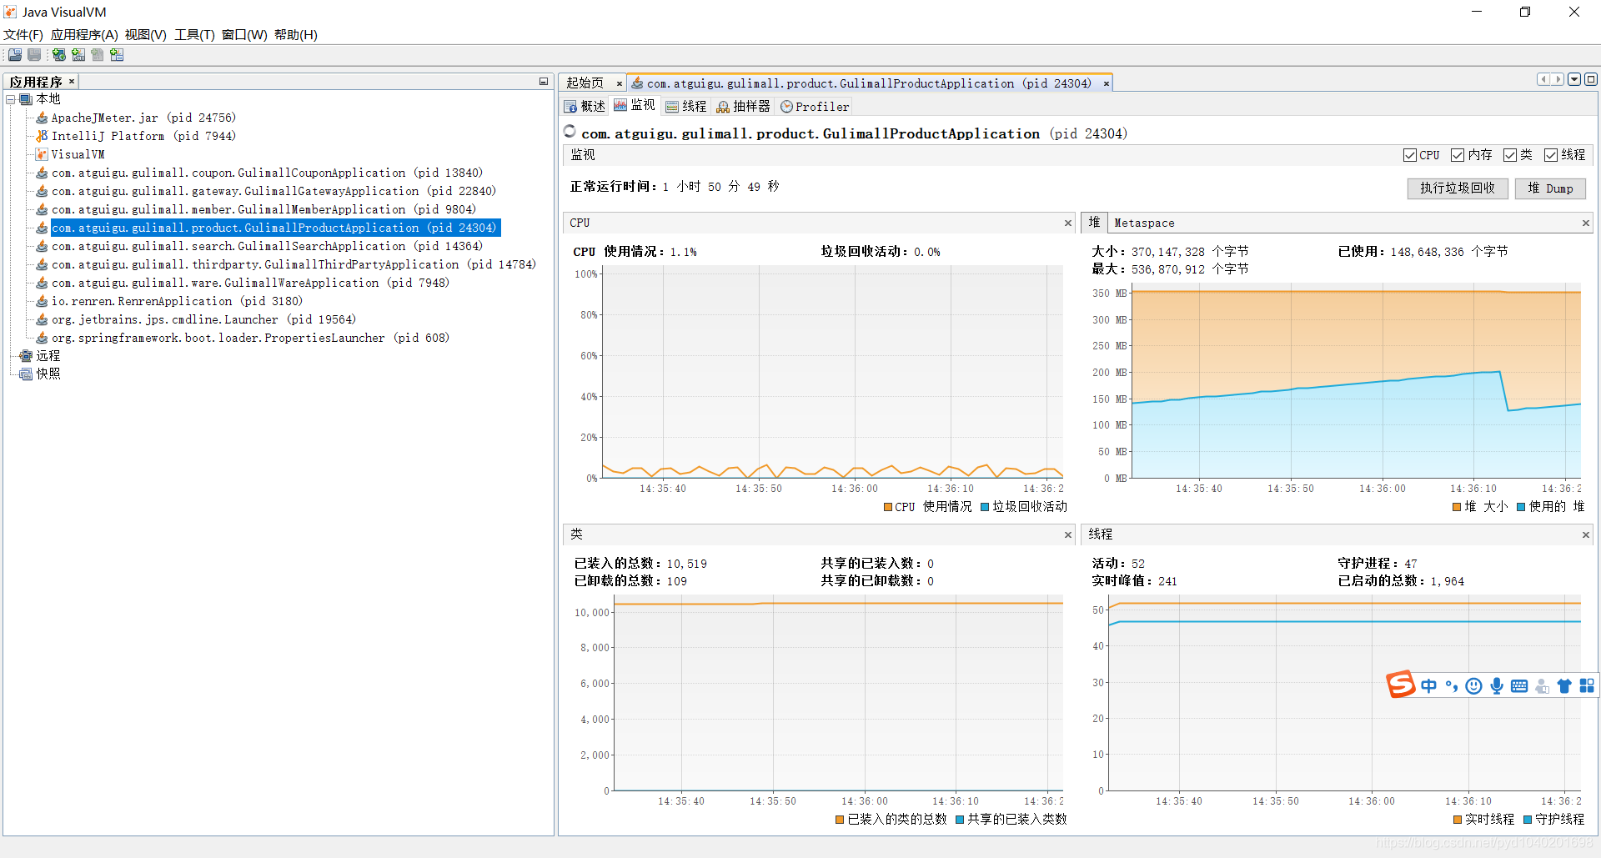
Task: Select the Metaspace chart tab
Action: click(x=1144, y=223)
